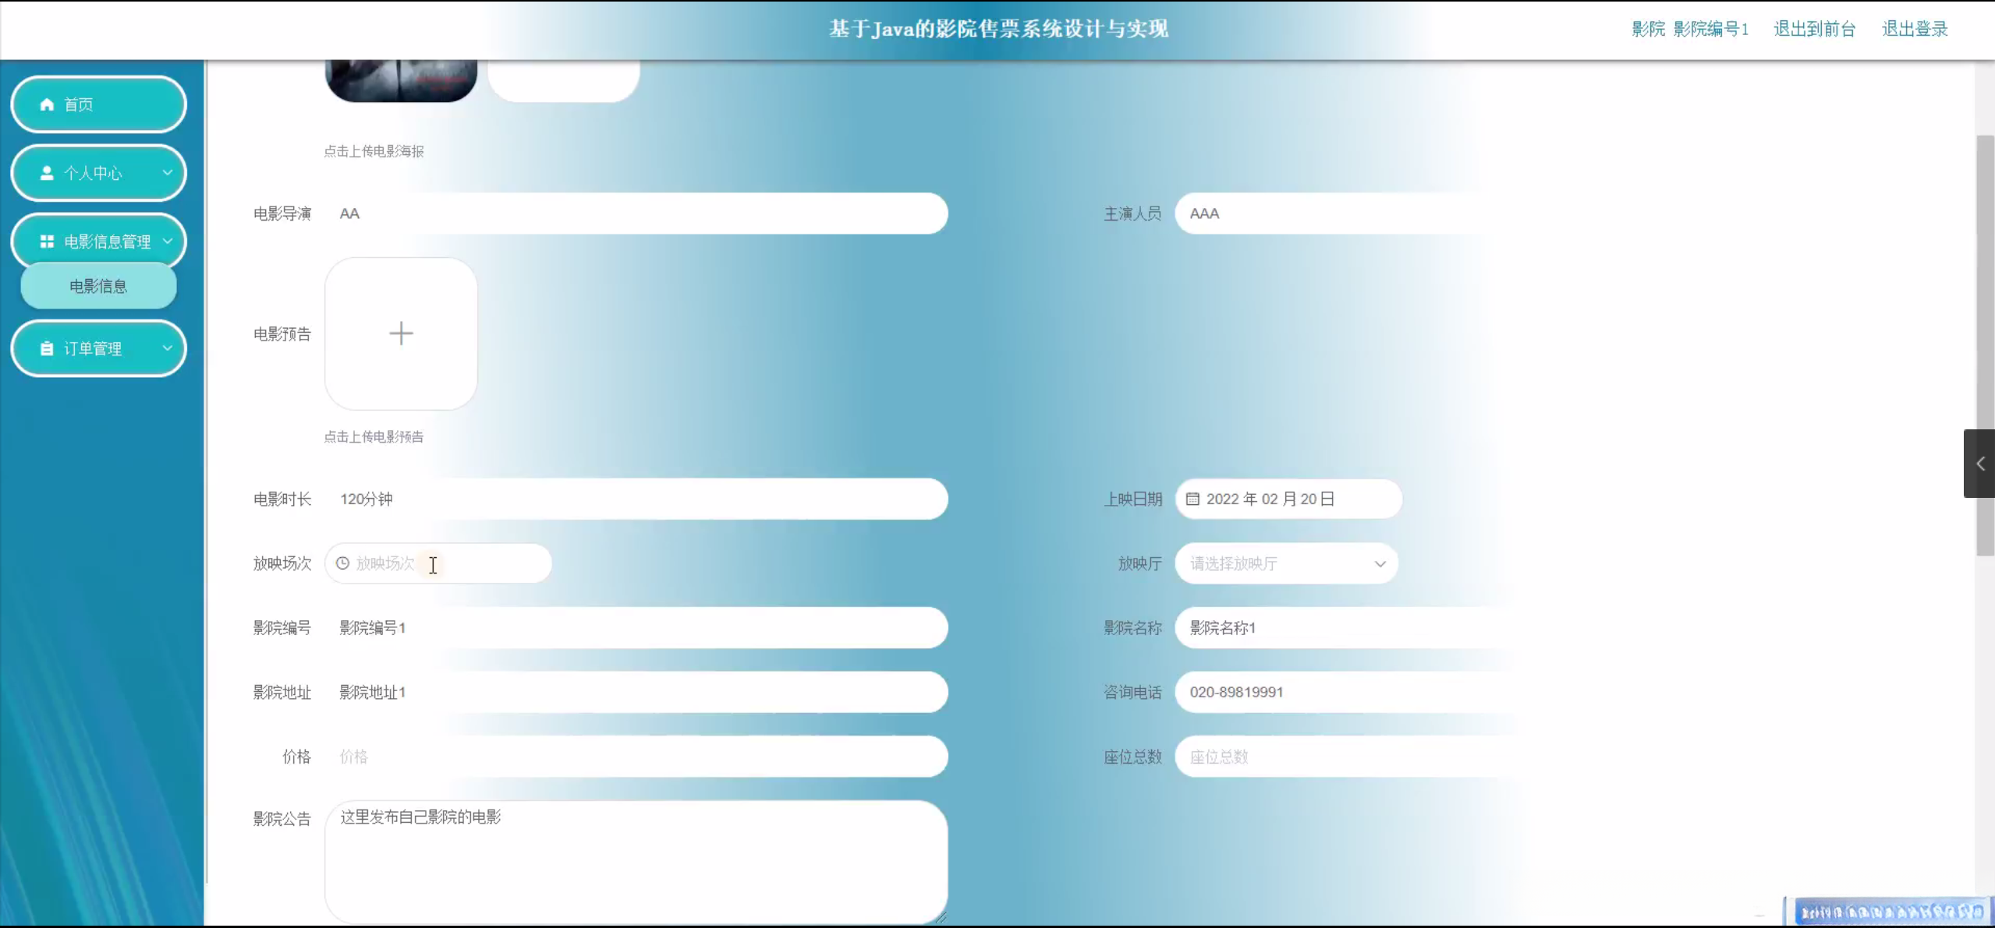
Task: Click the calendar icon in 上映日期 field
Action: pyautogui.click(x=1192, y=499)
